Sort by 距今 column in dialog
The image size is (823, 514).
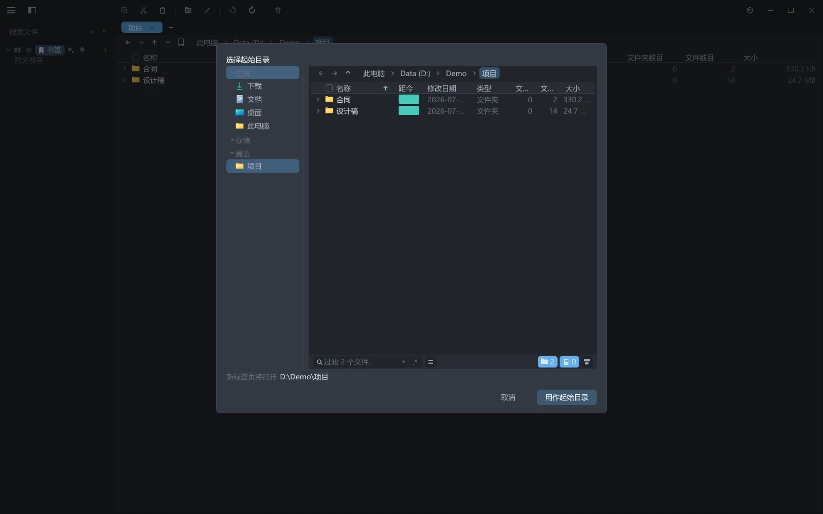point(406,88)
